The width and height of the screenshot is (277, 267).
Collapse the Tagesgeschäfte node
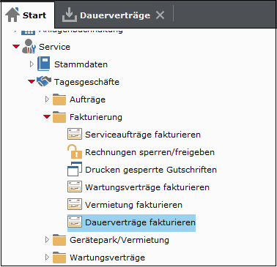(32, 81)
